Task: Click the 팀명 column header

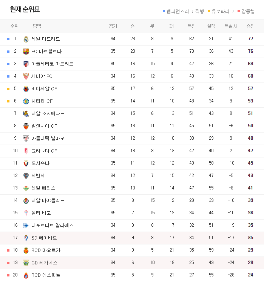Action: (37, 26)
